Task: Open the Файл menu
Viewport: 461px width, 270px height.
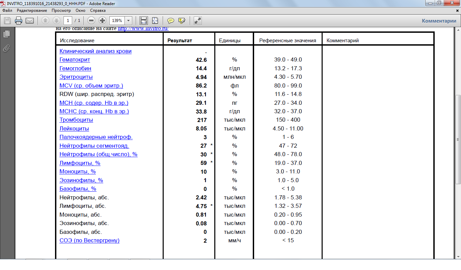Action: click(x=7, y=10)
